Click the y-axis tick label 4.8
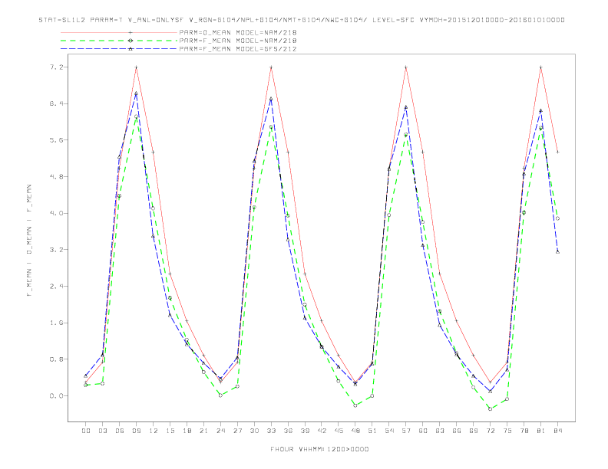Viewport: 608px width, 469px height. 56,177
